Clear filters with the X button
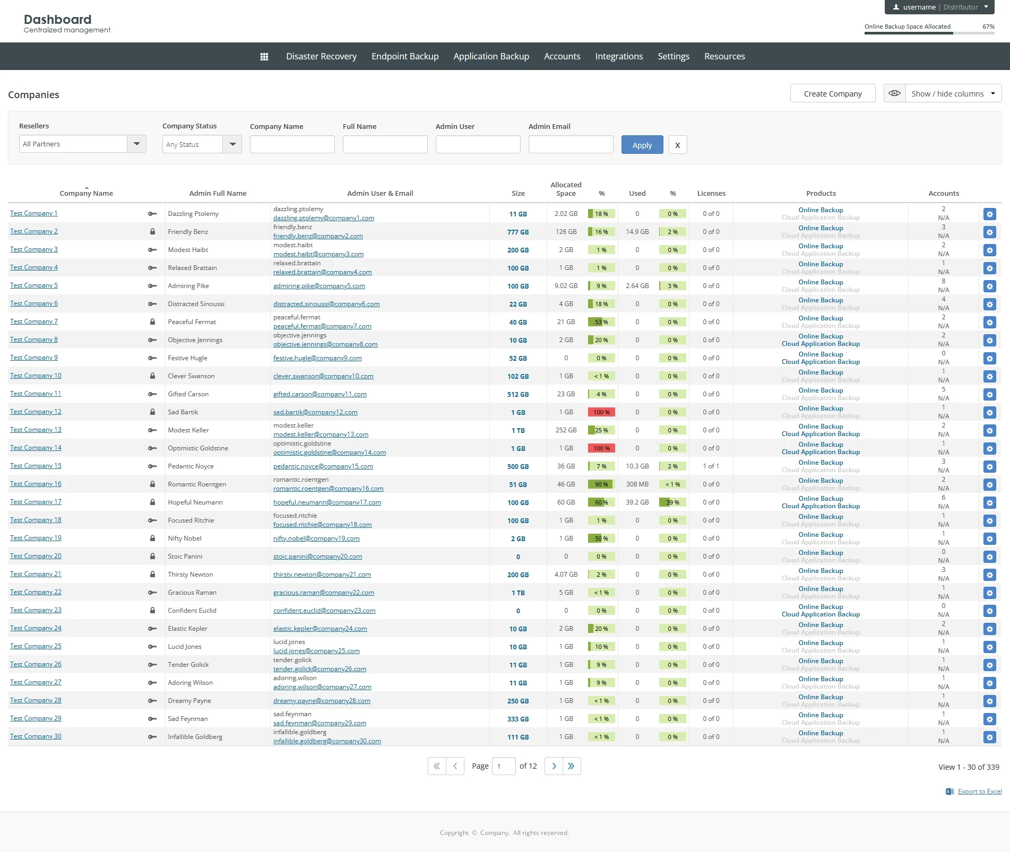This screenshot has width=1010, height=852. point(678,145)
